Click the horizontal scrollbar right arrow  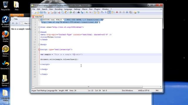(161, 87)
